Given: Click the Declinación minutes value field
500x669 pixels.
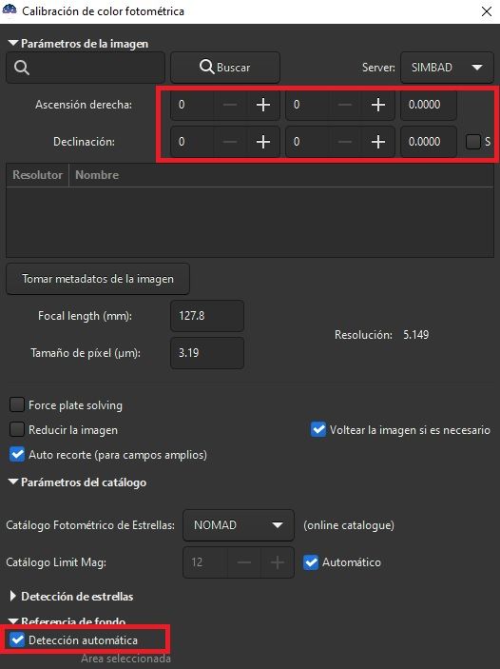Looking at the screenshot, I should 307,142.
